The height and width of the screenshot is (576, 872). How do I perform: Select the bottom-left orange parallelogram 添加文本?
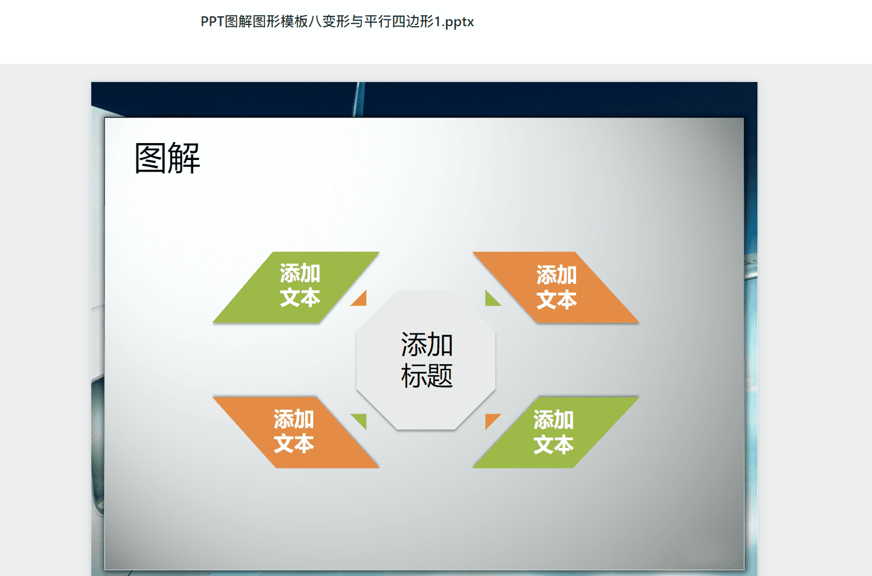296,432
